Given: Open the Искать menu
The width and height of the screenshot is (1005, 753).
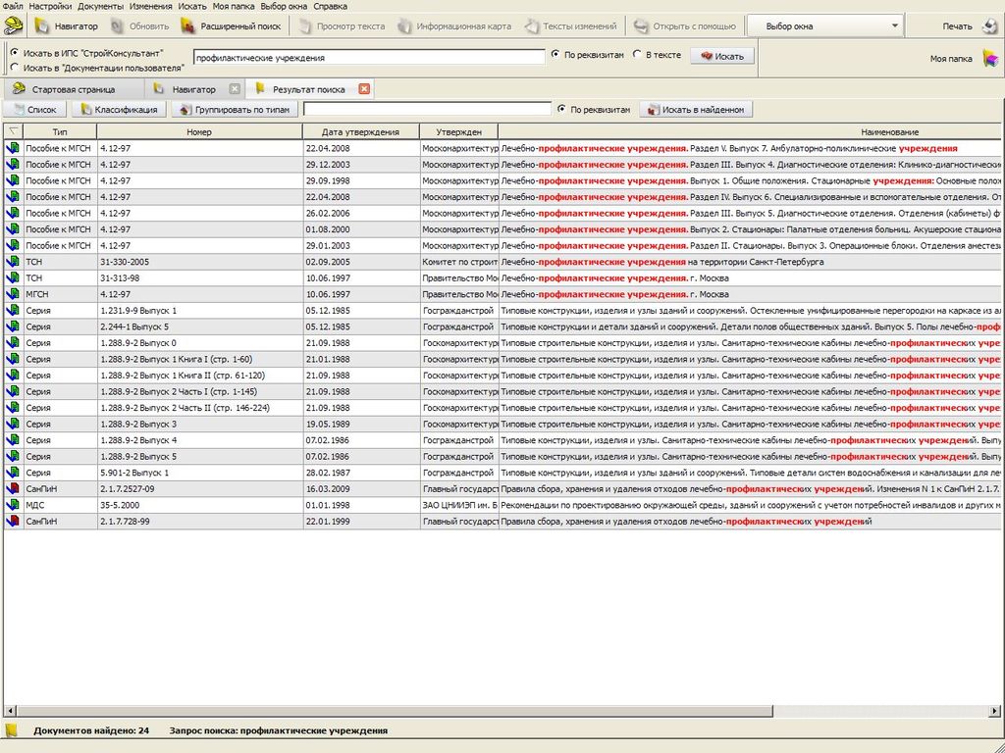Looking at the screenshot, I should pos(192,7).
